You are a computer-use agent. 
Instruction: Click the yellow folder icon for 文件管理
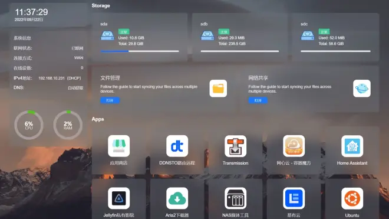(x=218, y=88)
